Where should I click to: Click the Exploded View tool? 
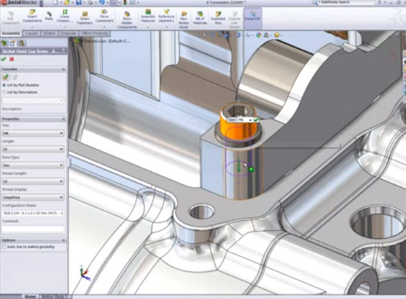pos(218,17)
